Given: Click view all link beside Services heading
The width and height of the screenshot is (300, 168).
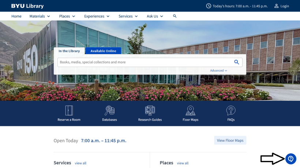Looking at the screenshot, I should point(80,163).
